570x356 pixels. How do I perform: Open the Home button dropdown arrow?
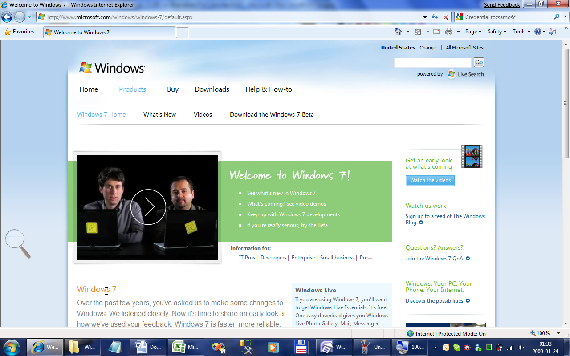click(x=407, y=32)
